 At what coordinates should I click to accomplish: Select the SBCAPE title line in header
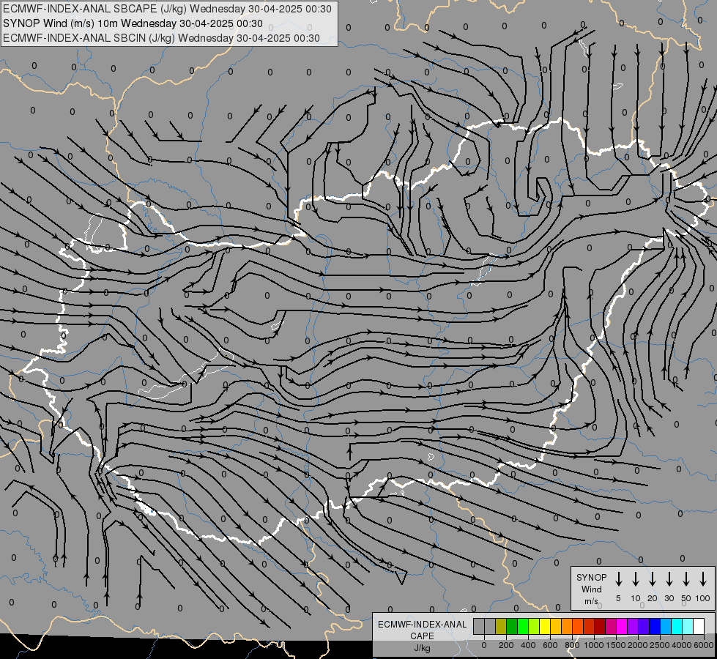[168, 9]
